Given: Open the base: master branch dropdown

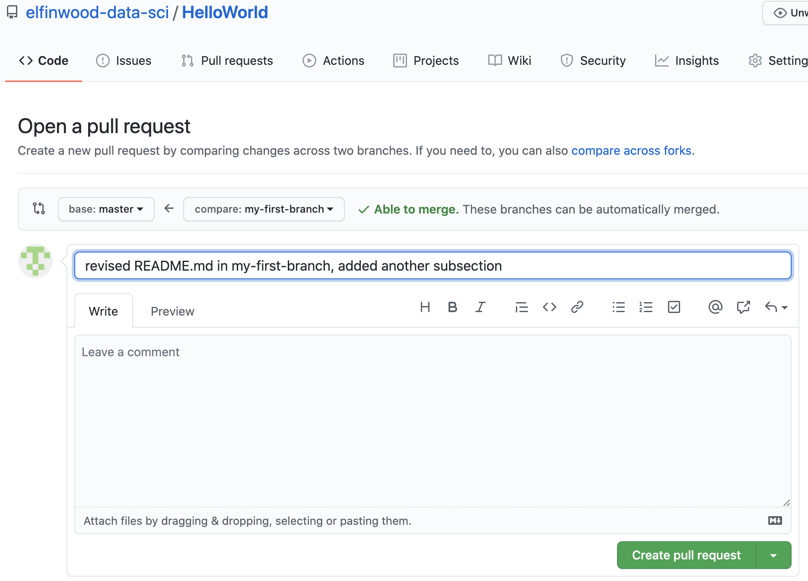Looking at the screenshot, I should 106,209.
